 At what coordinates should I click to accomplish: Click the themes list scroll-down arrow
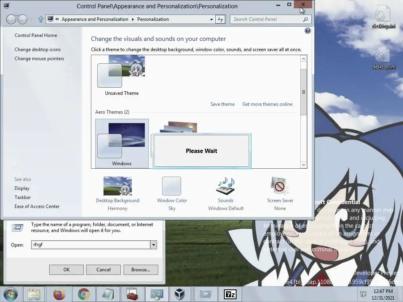pos(303,165)
